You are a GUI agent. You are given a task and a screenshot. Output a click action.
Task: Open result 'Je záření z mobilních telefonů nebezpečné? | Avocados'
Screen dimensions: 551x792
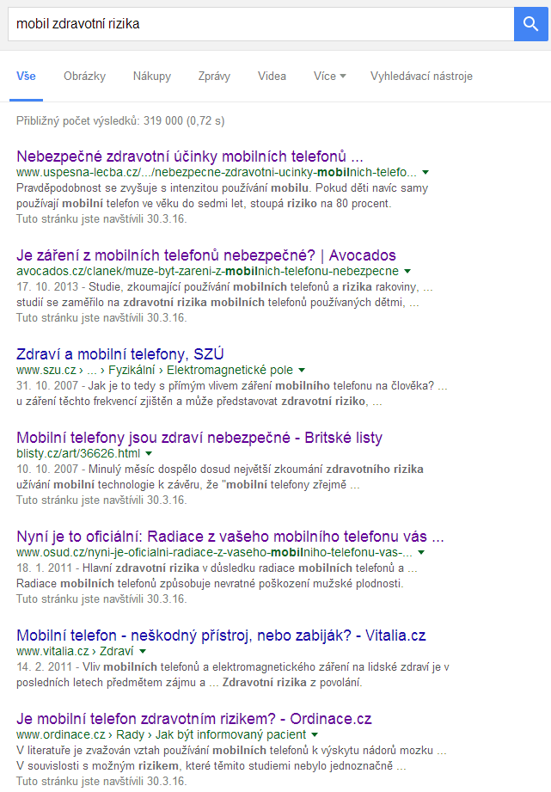206,255
